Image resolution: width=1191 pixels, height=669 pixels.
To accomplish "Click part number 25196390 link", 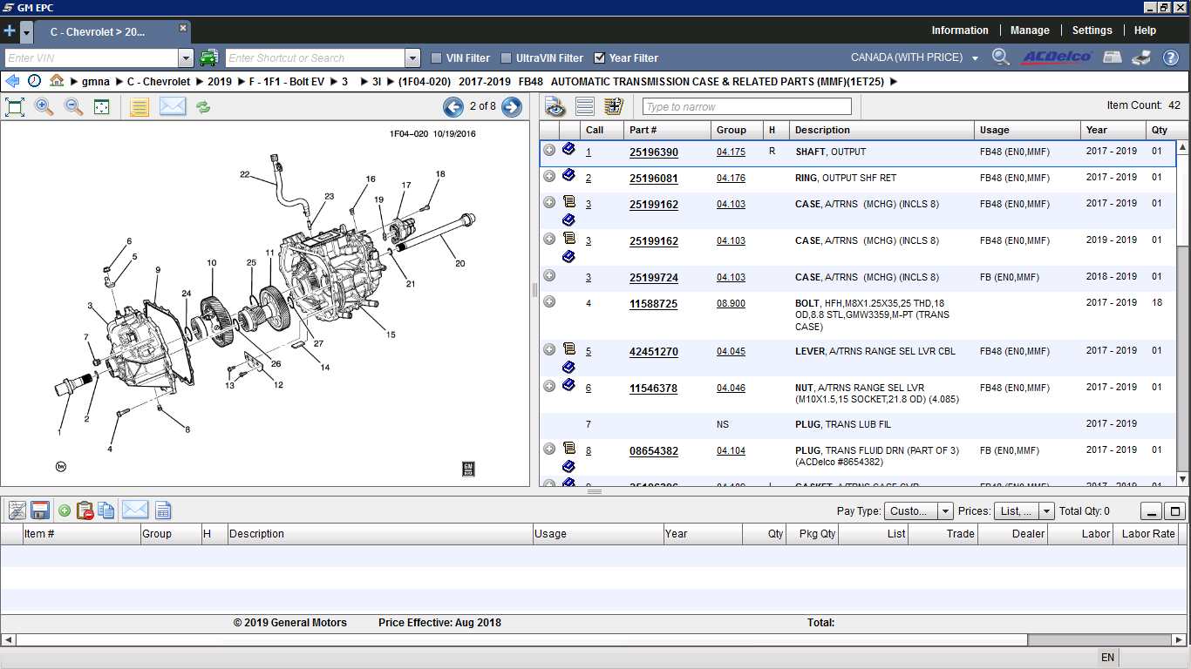I will point(653,152).
